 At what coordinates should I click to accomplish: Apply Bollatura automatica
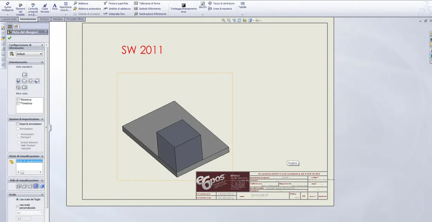point(87,9)
